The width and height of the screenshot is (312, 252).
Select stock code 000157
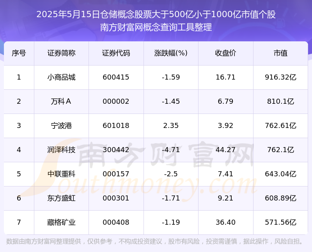(116, 174)
